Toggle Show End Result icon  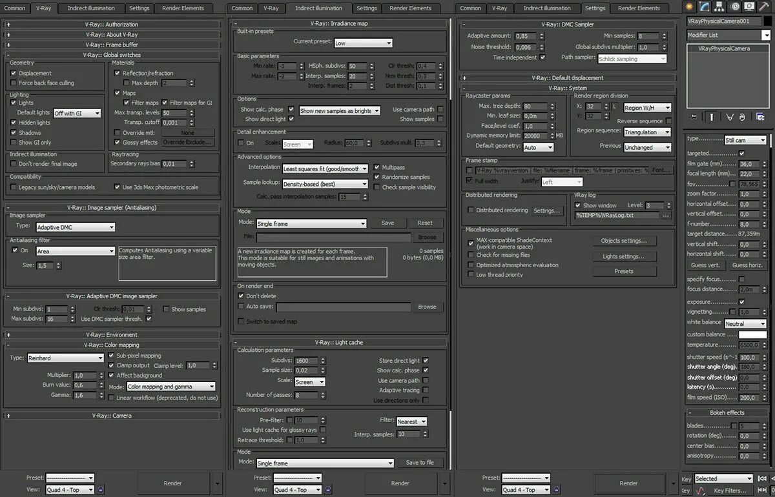pos(712,117)
